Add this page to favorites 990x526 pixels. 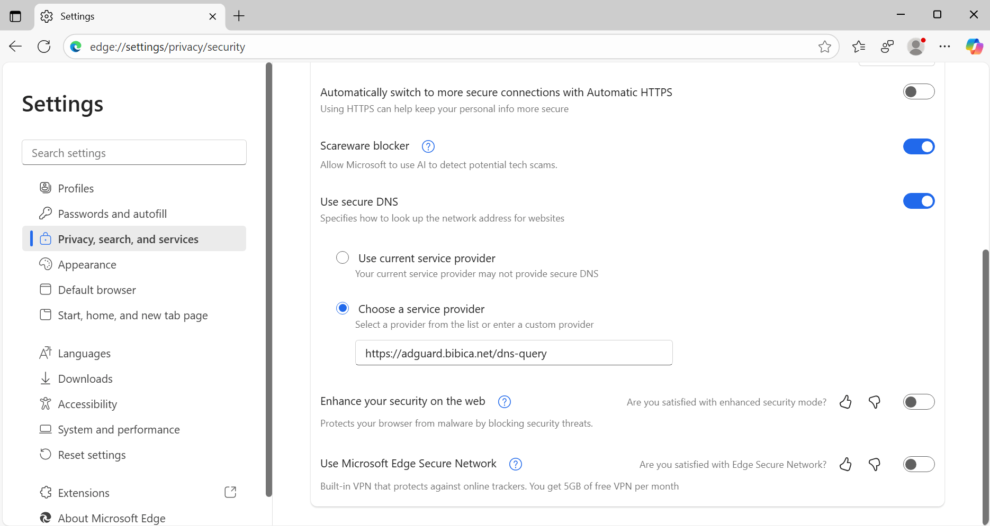(824, 47)
